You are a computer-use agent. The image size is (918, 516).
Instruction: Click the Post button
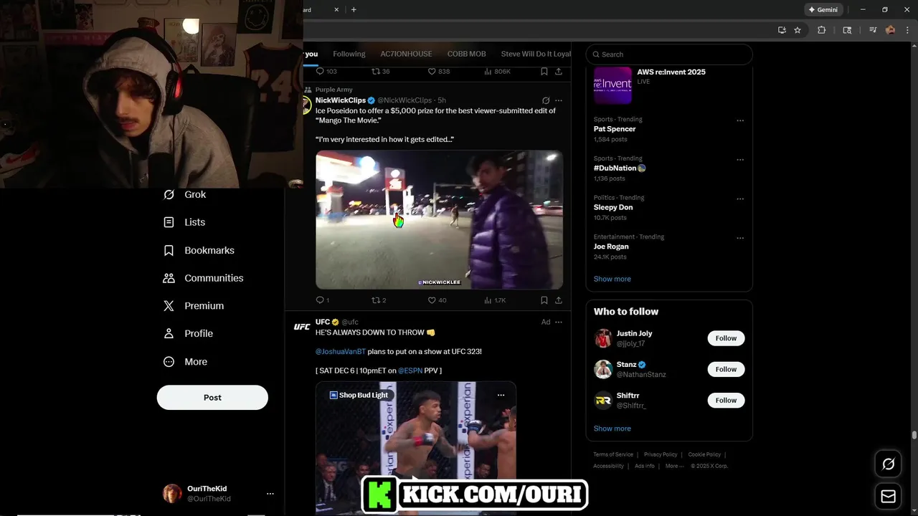(212, 397)
